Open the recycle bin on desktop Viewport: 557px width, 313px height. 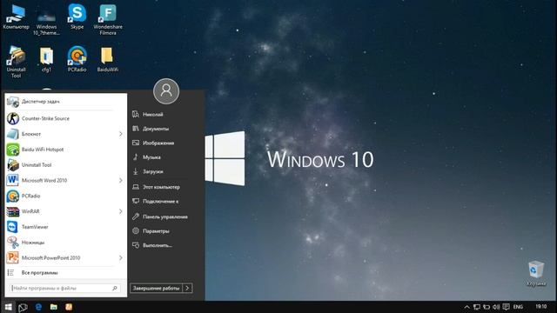pyautogui.click(x=536, y=273)
